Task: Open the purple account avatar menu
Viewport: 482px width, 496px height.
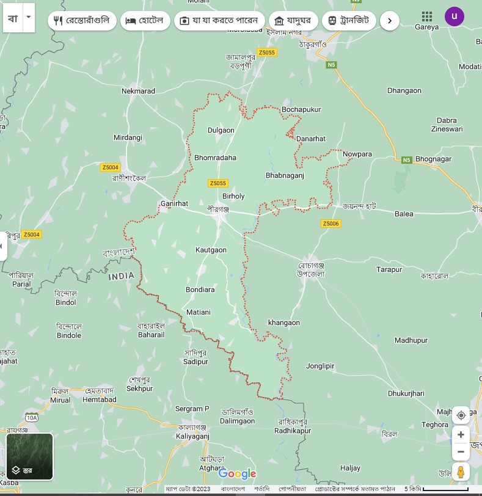Action: click(x=454, y=16)
